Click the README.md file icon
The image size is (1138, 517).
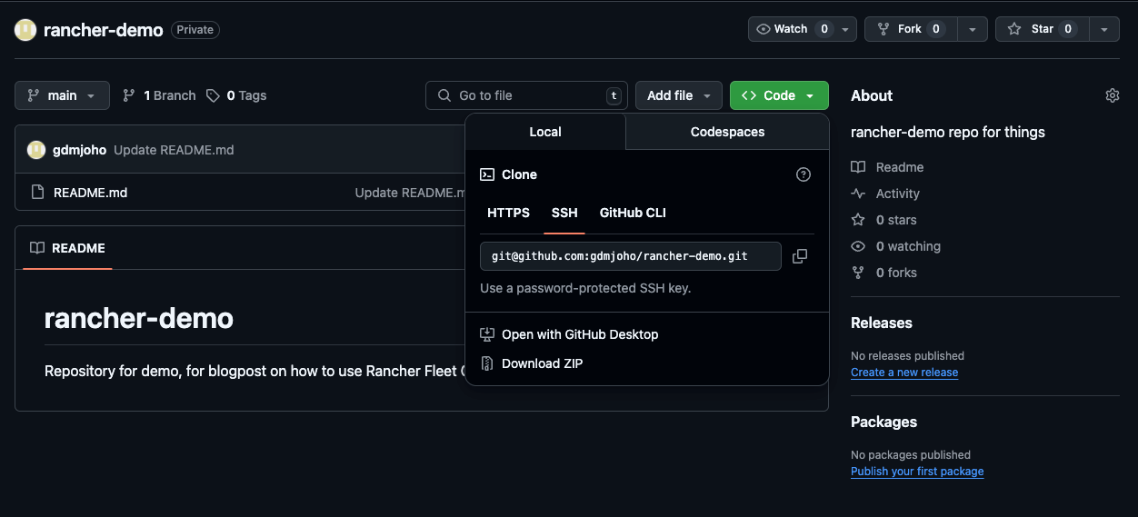(x=37, y=193)
